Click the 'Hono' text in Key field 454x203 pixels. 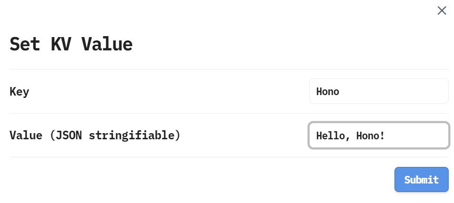click(x=328, y=91)
